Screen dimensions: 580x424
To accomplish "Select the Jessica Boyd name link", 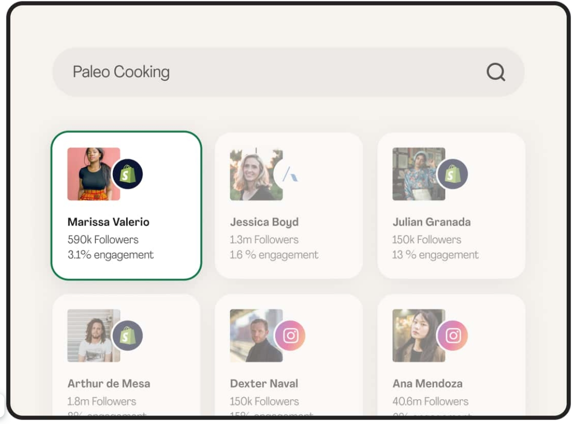I will point(264,222).
